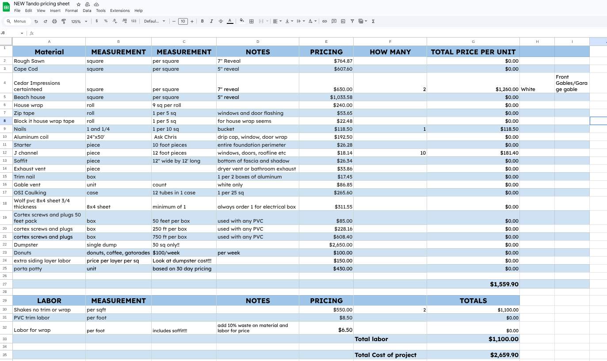This screenshot has width=607, height=361.
Task: Open the zoom 125% dropdown
Action: tap(79, 21)
